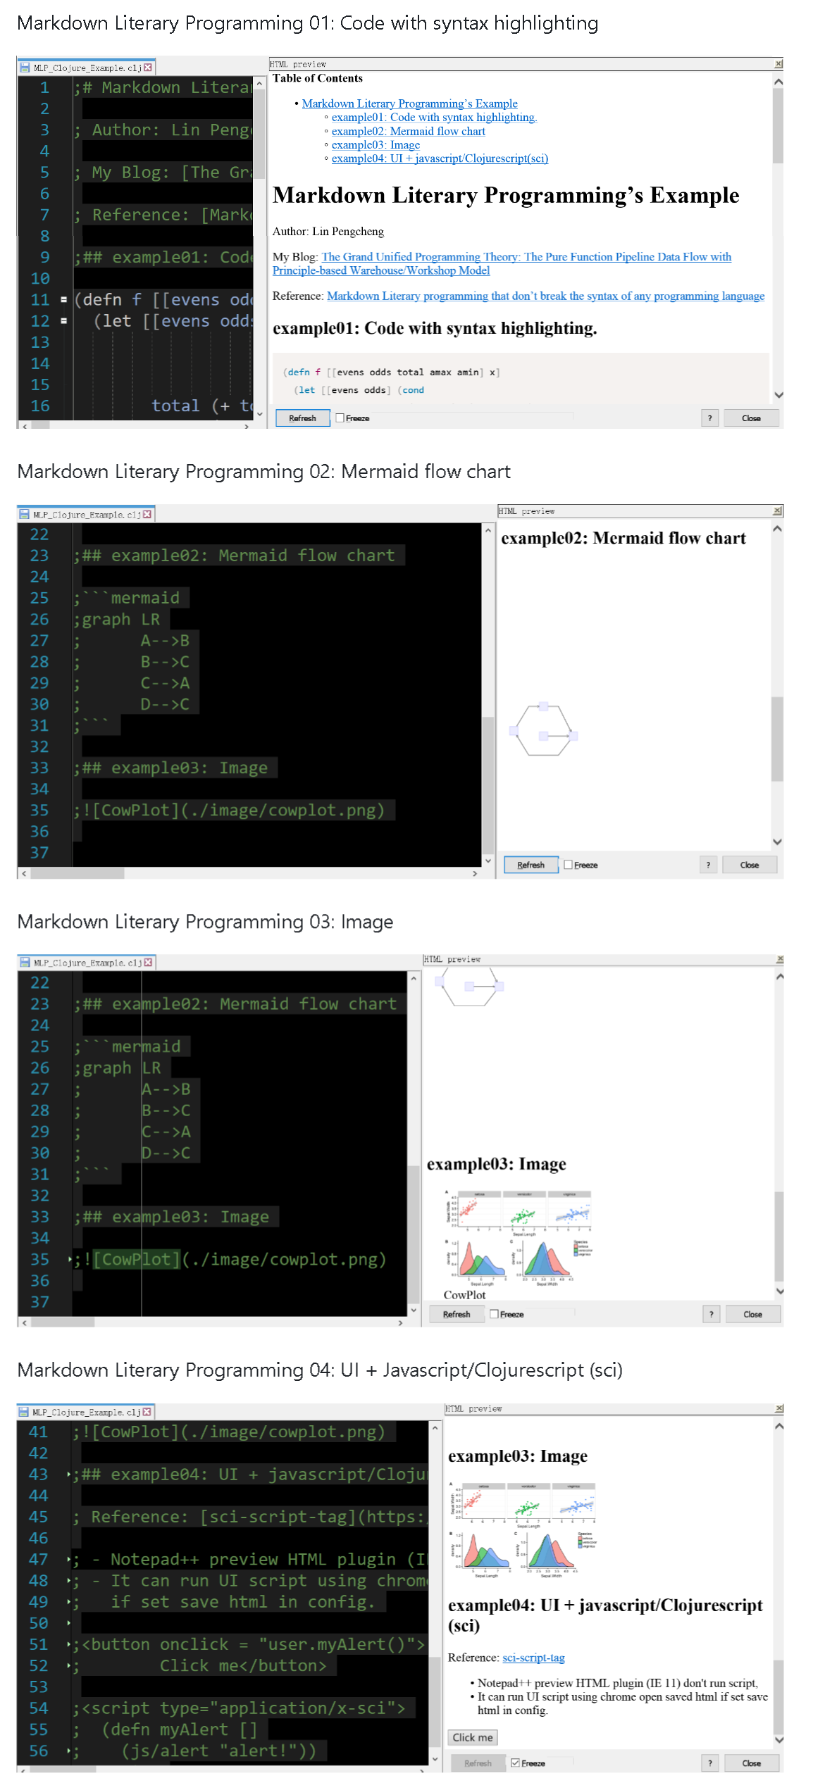Click the save-state disk icon on tab in screenshot 03
Image resolution: width=813 pixels, height=1790 pixels.
(25, 962)
